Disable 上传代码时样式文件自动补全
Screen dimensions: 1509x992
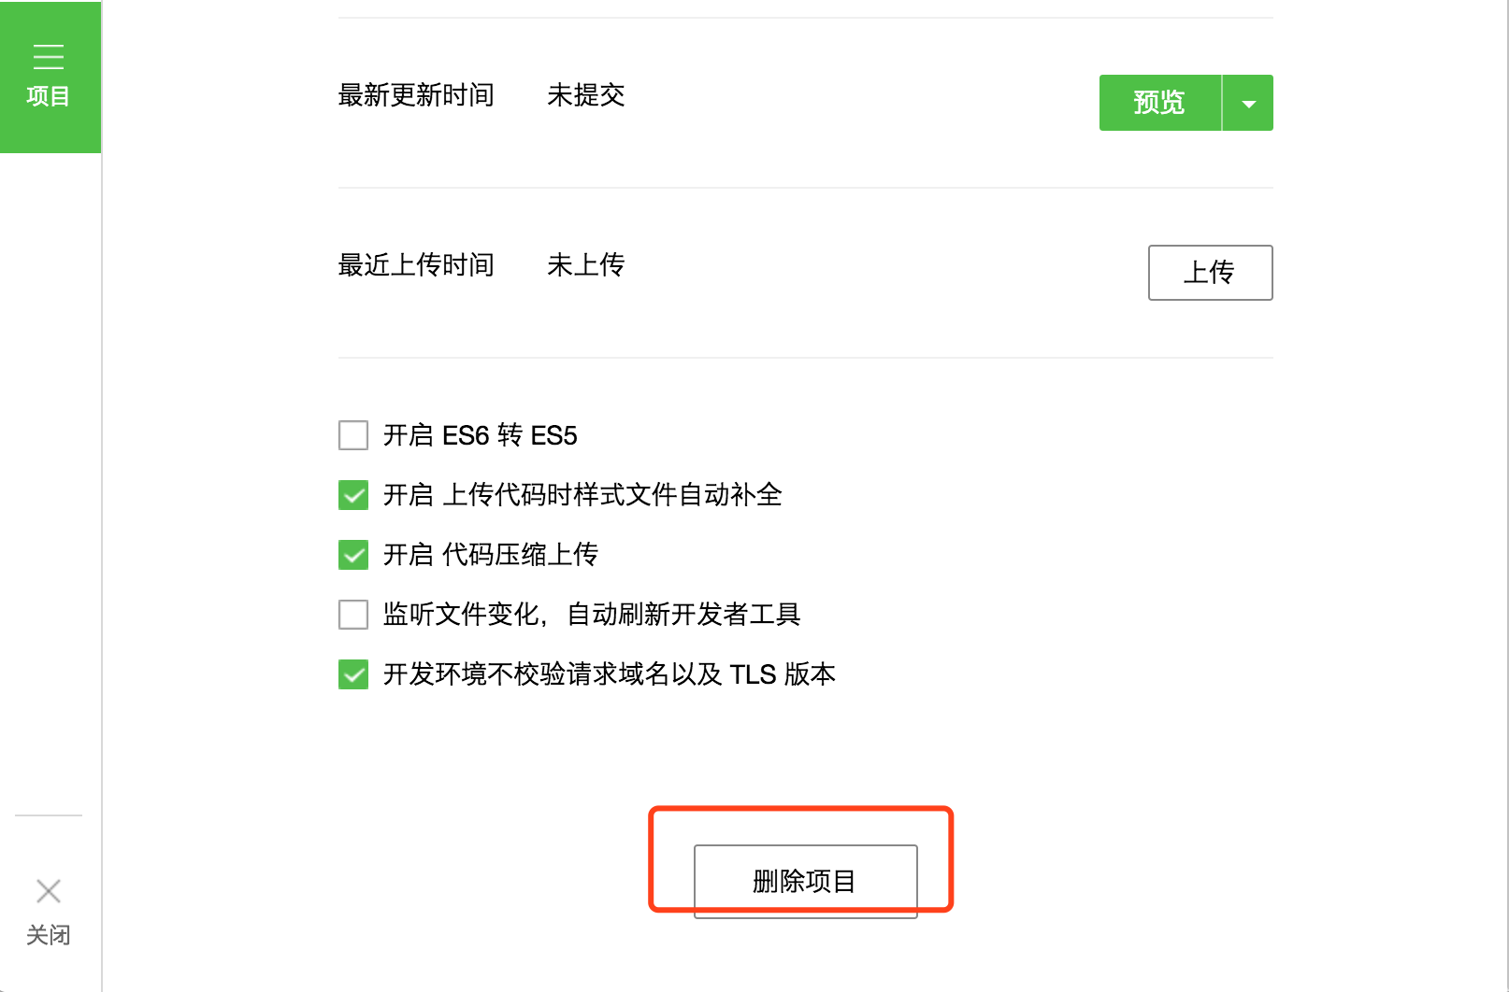(352, 495)
